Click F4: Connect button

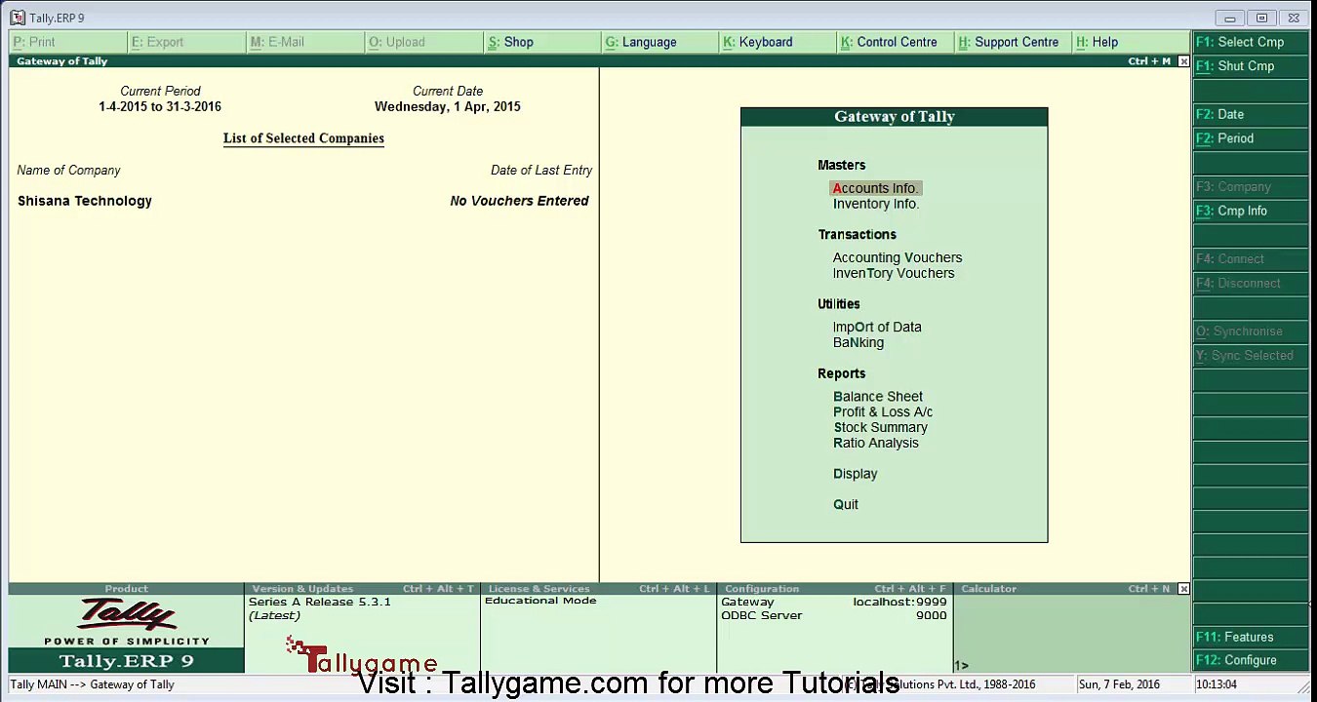pyautogui.click(x=1250, y=258)
